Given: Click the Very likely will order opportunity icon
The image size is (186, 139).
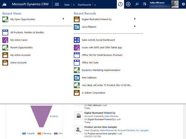Looking at the screenshot, I should coord(77,85).
